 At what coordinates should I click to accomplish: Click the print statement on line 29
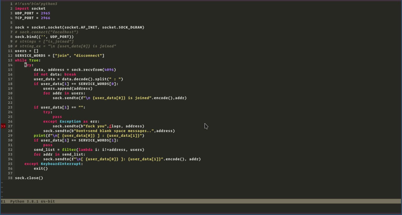coord(89,136)
